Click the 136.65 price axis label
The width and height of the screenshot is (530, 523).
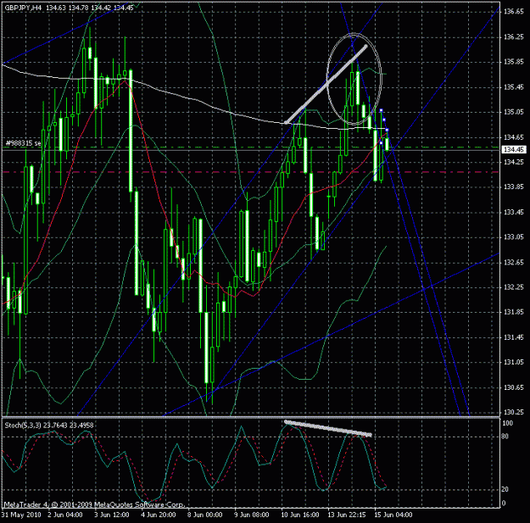point(513,12)
